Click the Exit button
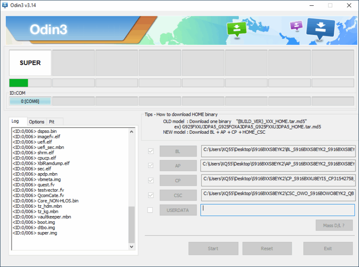The image size is (359, 267). (328, 248)
